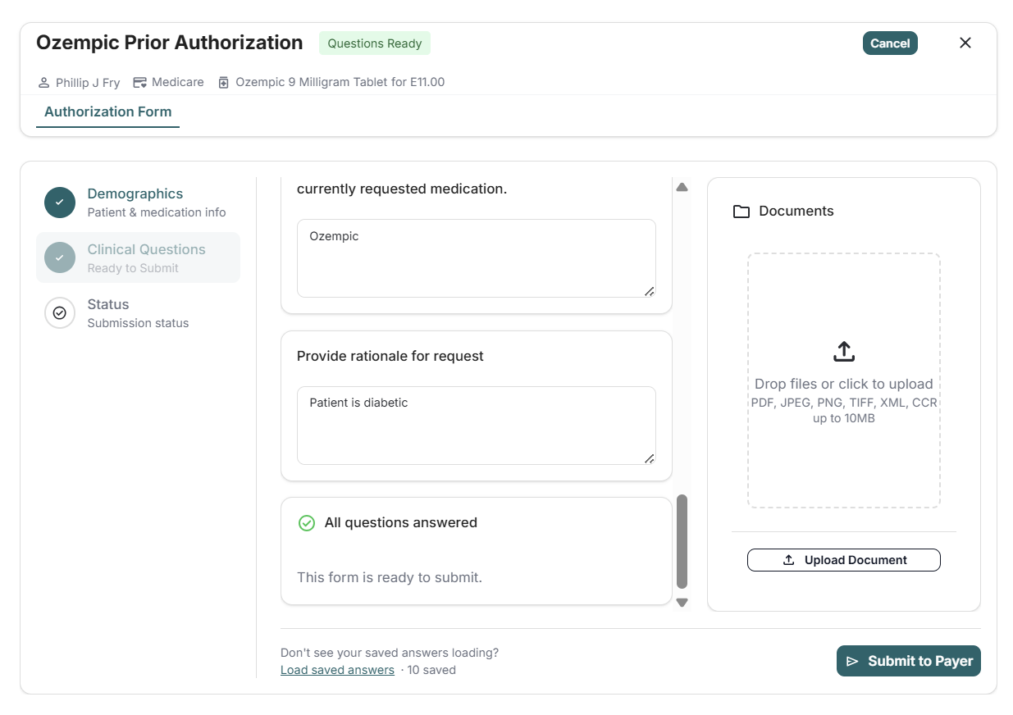1013x715 pixels.
Task: Click This form is ready to submit text
Action: (x=390, y=578)
